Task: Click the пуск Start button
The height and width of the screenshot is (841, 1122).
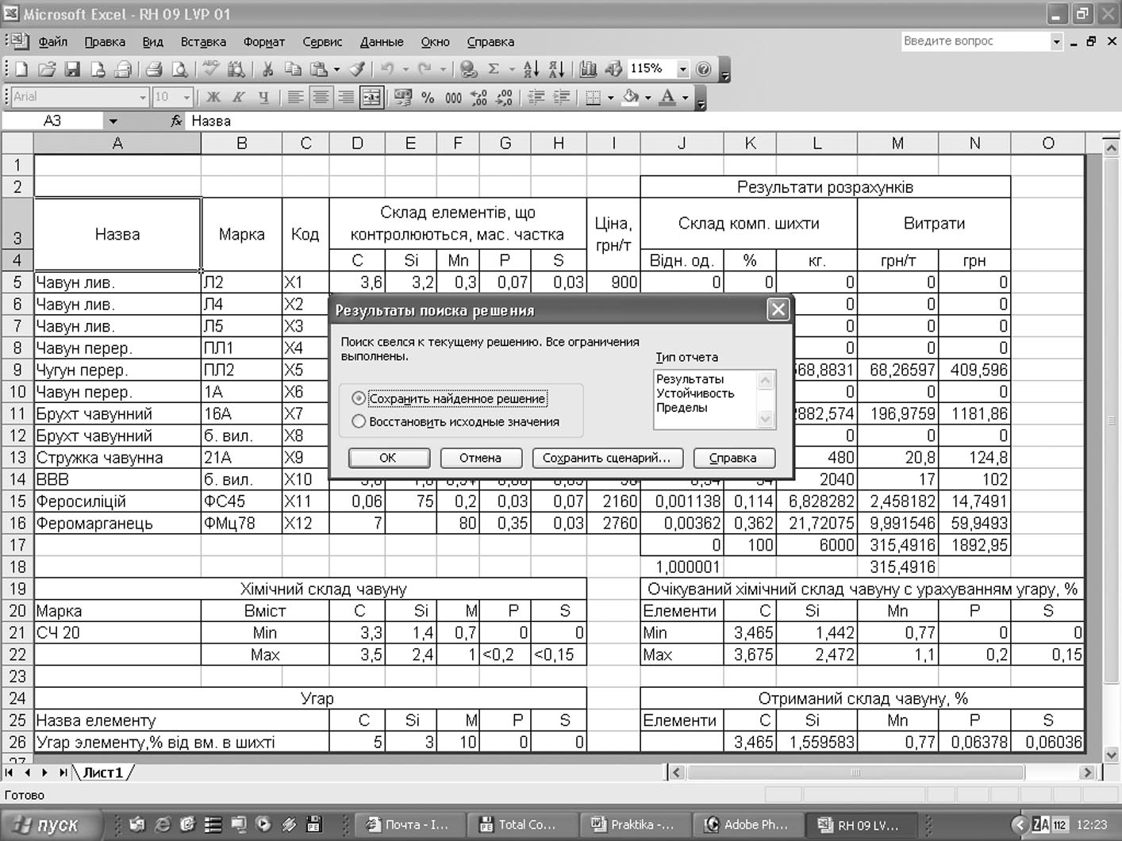Action: 52,825
